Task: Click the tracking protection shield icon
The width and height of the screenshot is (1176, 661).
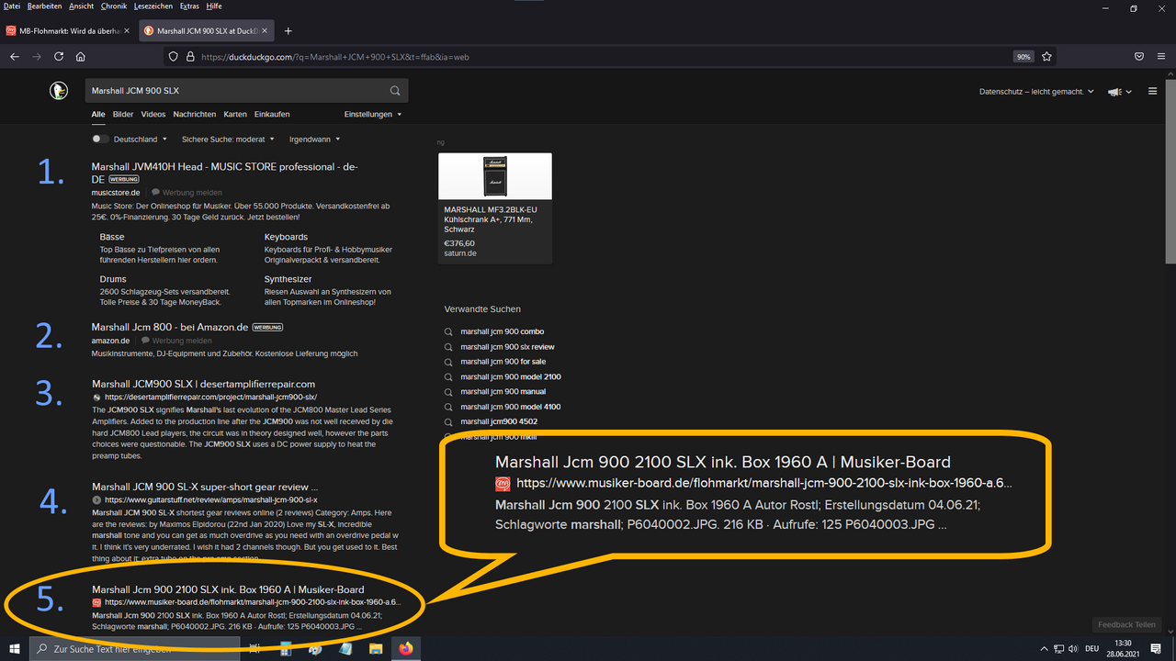Action: pyautogui.click(x=174, y=56)
